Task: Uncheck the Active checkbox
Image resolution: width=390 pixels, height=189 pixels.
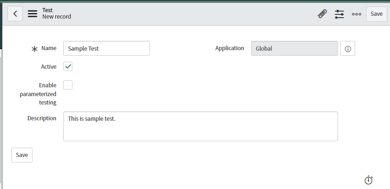Action: pyautogui.click(x=68, y=67)
